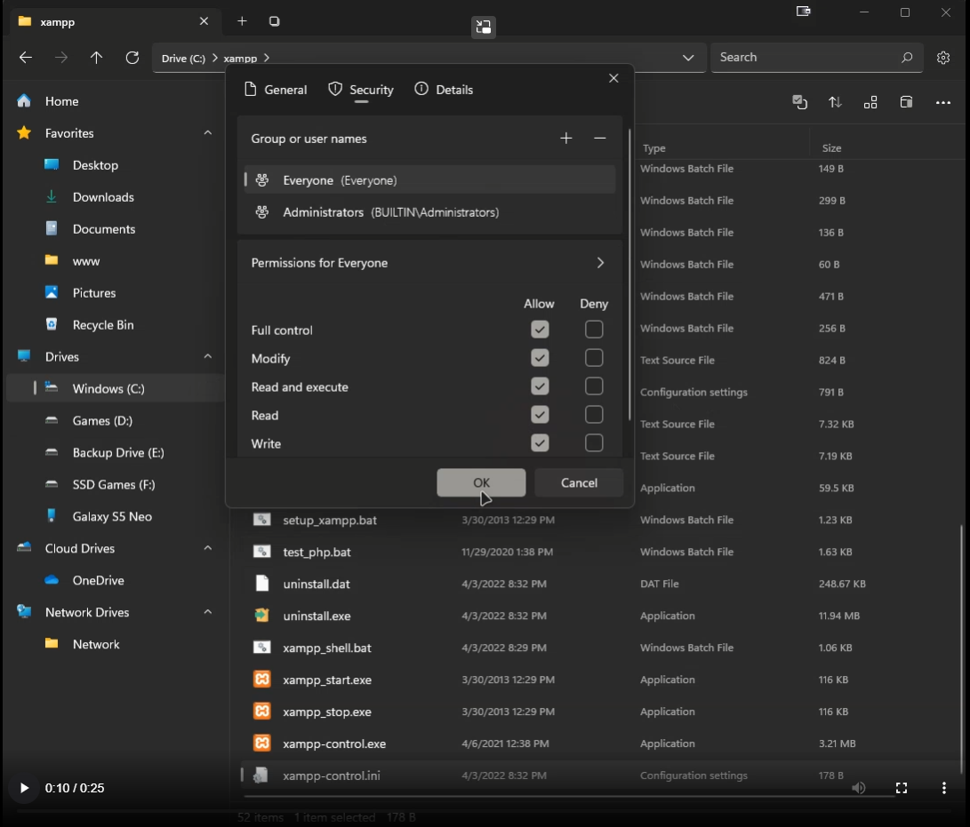The width and height of the screenshot is (970, 827).
Task: Click the permissions dialog scrollbar
Action: coord(629,275)
